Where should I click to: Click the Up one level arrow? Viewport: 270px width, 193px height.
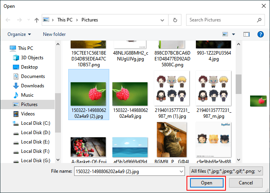tap(36, 20)
